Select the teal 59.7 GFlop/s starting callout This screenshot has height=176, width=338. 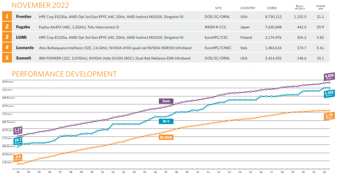point(18,141)
